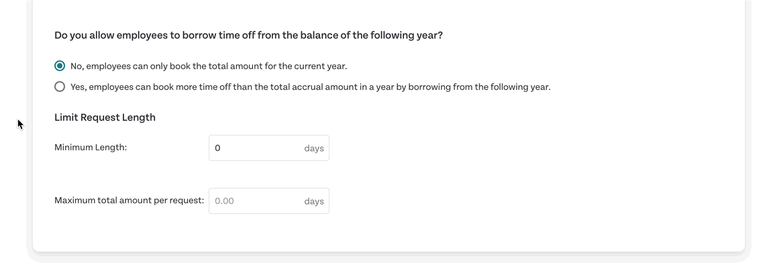The width and height of the screenshot is (773, 269).
Task: Select the "No" radio button circle
Action: click(60, 66)
